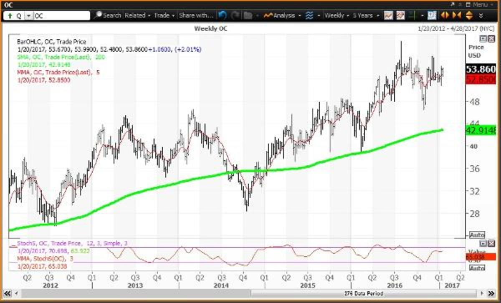
Task: Open the Related menu
Action: point(137,15)
